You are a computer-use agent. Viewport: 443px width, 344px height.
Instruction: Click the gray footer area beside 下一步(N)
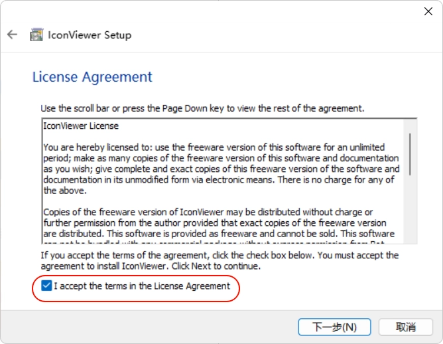(149, 327)
